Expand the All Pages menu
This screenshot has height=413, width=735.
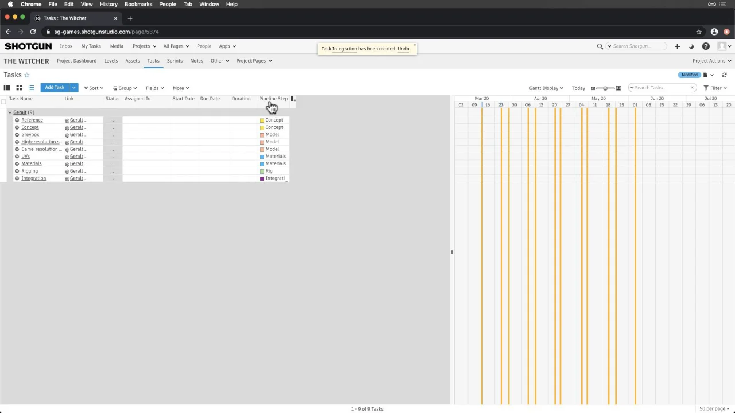tap(176, 46)
